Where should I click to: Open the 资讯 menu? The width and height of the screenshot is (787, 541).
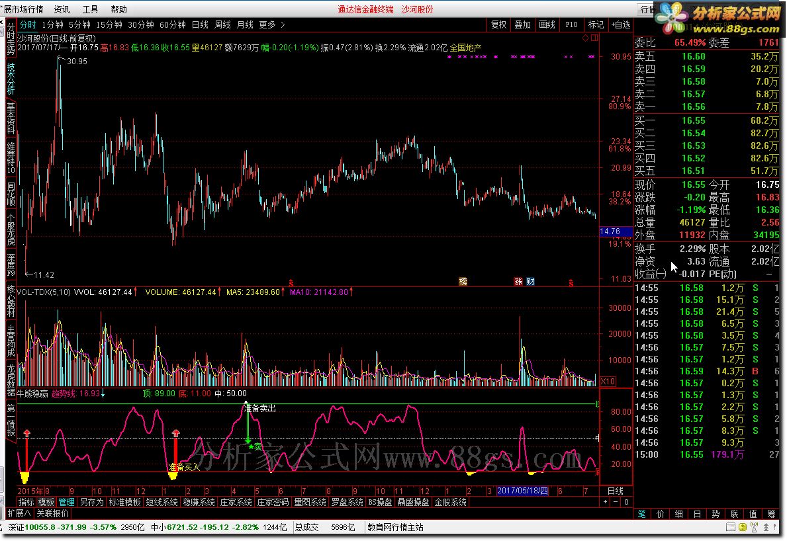pyautogui.click(x=62, y=9)
